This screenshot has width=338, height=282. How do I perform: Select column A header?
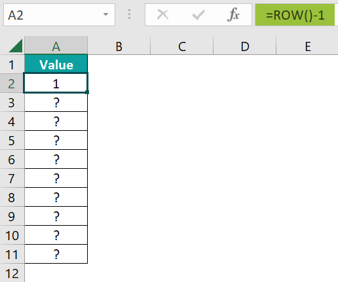[x=56, y=46]
